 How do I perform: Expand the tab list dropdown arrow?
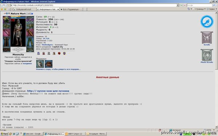tap(12, 9)
